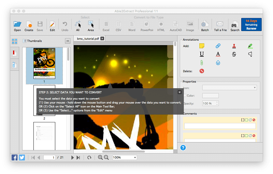Share on Facebook icon
273x174 pixels.
tap(14, 158)
